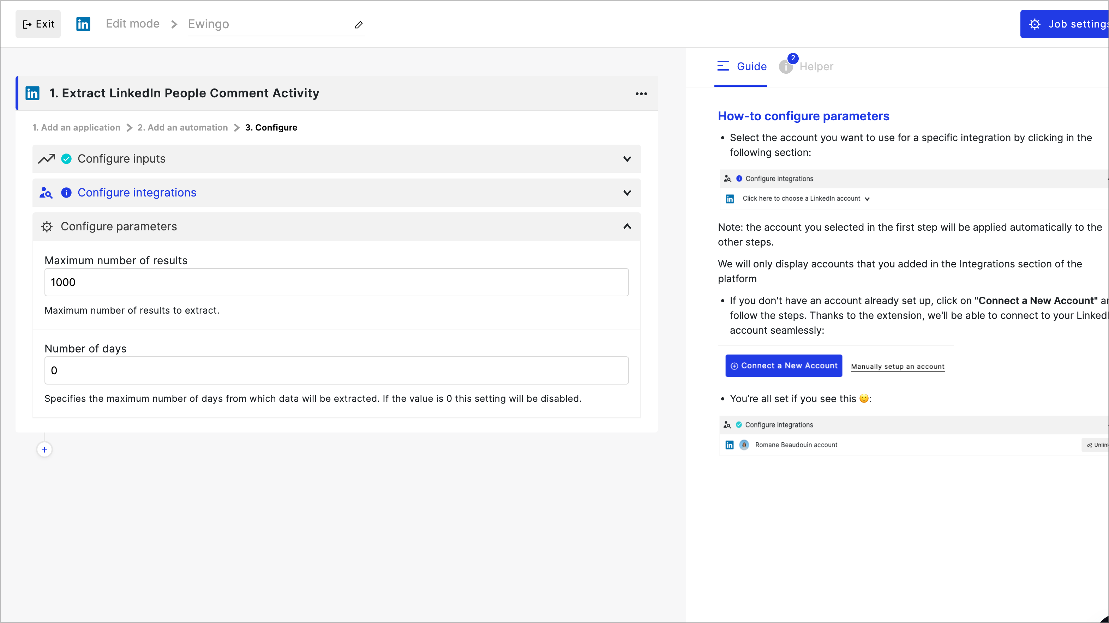Expand the Configure inputs section chevron
The height and width of the screenshot is (623, 1109).
tap(627, 159)
